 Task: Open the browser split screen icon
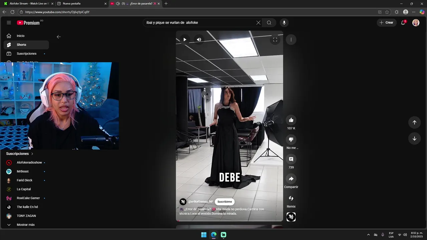380,12
